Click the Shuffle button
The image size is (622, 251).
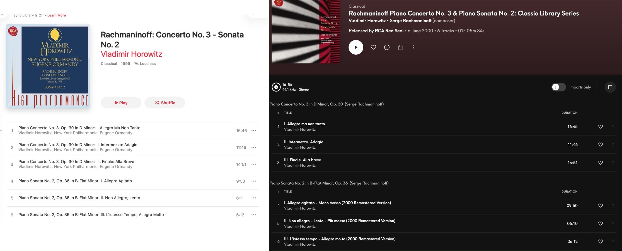[x=165, y=103]
